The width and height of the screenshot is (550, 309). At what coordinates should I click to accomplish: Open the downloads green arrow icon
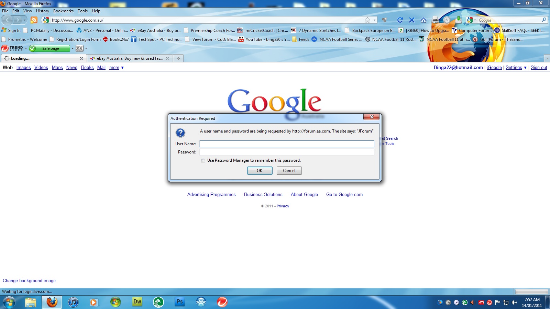point(459,19)
